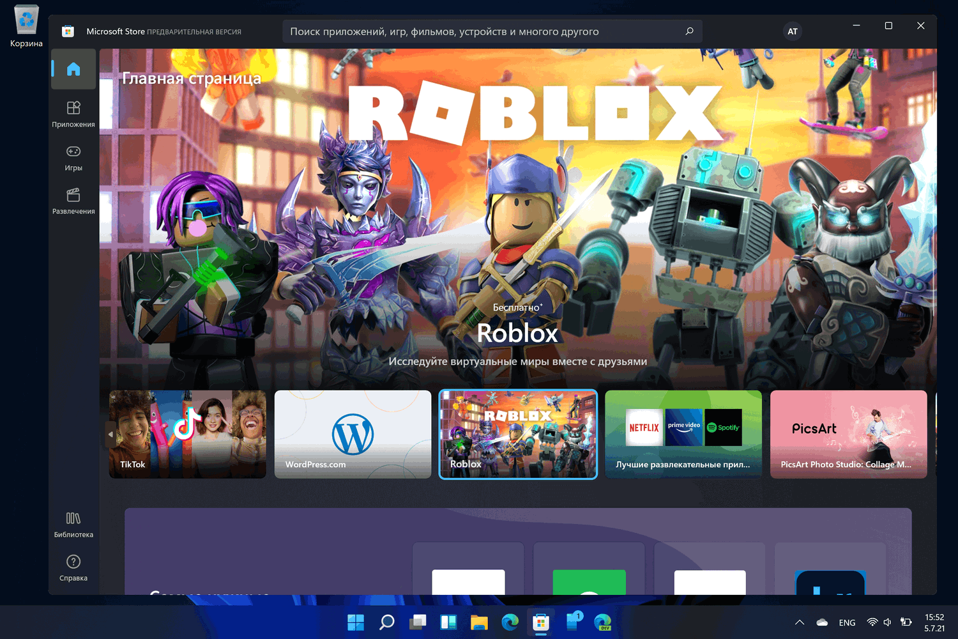Launch Edge Dev from the taskbar

[x=603, y=622]
